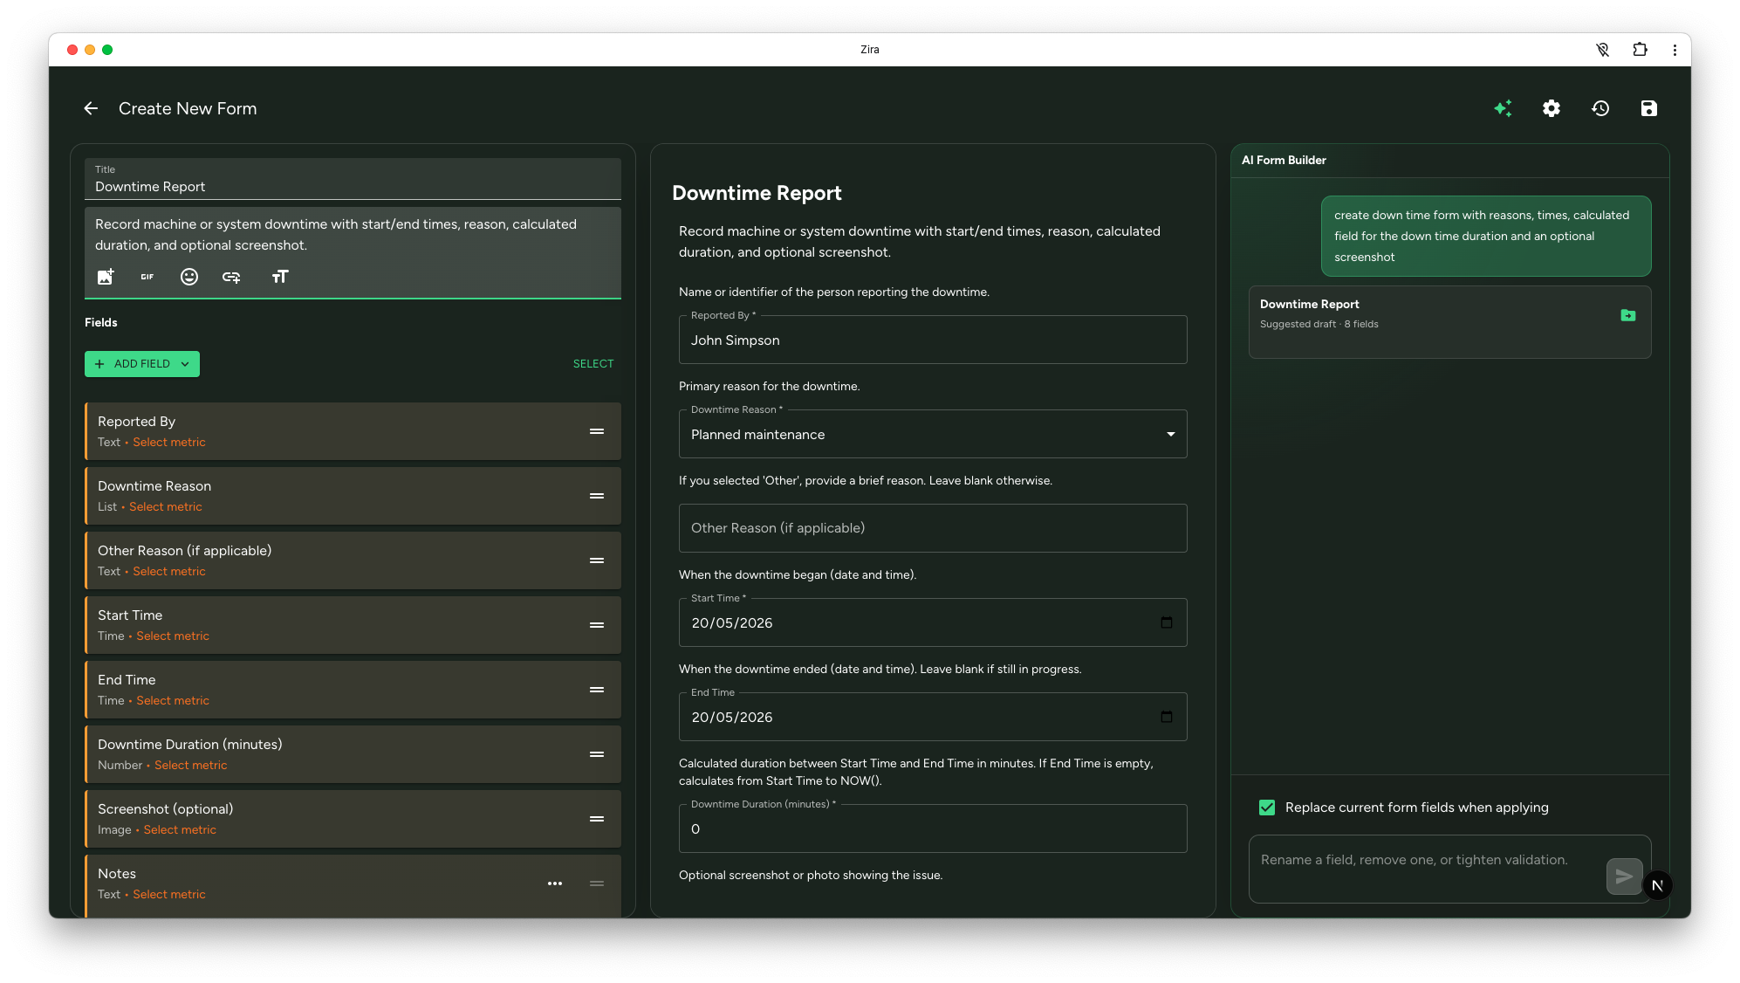Select the Start Time field row
The height and width of the screenshot is (983, 1740).
tap(353, 625)
